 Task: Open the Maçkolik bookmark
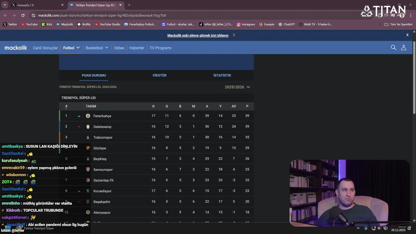point(65,24)
